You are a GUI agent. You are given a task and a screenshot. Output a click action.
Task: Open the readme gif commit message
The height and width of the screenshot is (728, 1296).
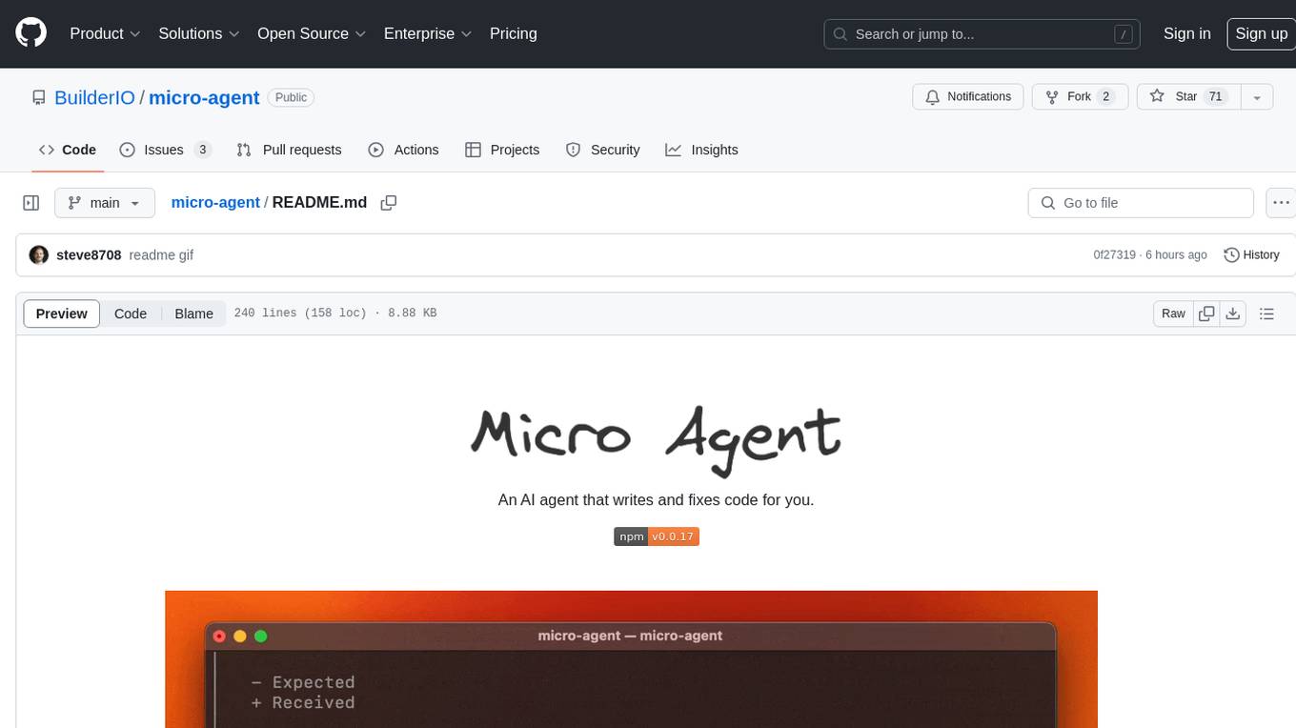(161, 255)
